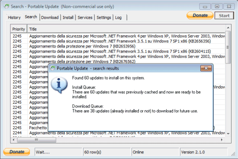Go to the Services tab
Image resolution: width=238 pixels, height=159 pixels.
coord(85,17)
